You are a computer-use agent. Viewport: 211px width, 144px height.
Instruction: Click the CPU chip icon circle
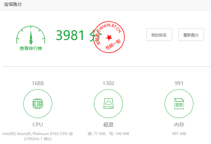coord(38,104)
